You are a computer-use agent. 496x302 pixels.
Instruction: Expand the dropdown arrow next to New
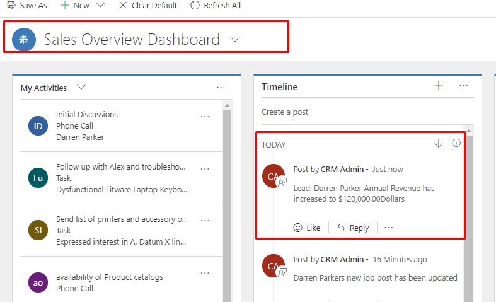100,6
